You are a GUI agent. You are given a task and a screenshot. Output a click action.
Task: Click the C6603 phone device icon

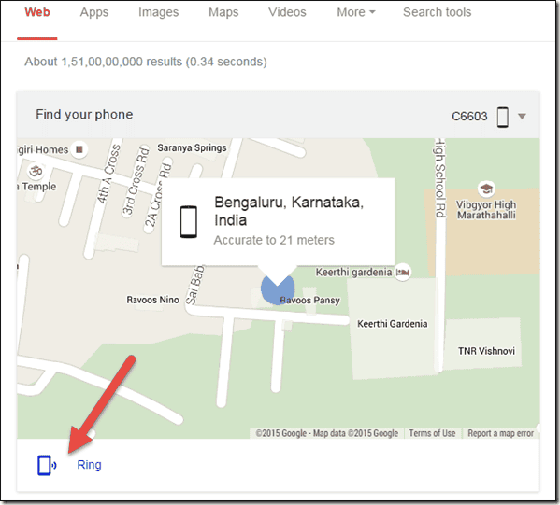click(502, 117)
